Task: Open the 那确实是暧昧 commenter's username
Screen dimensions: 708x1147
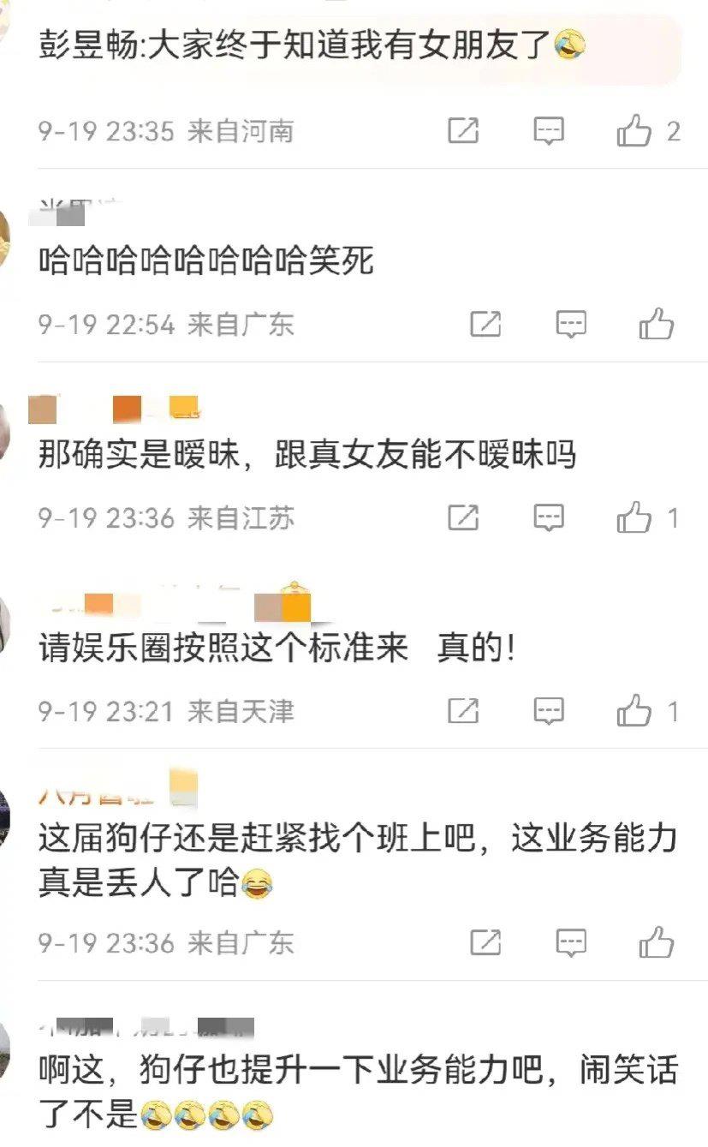Action: pyautogui.click(x=114, y=409)
